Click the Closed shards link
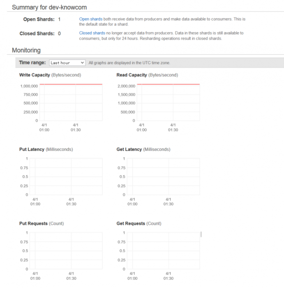 pyautogui.click(x=92, y=33)
